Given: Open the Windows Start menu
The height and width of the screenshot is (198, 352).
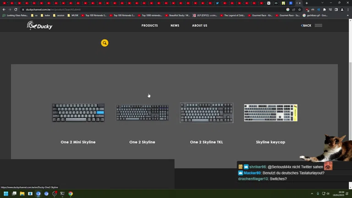Looking at the screenshot, I should pos(6,194).
